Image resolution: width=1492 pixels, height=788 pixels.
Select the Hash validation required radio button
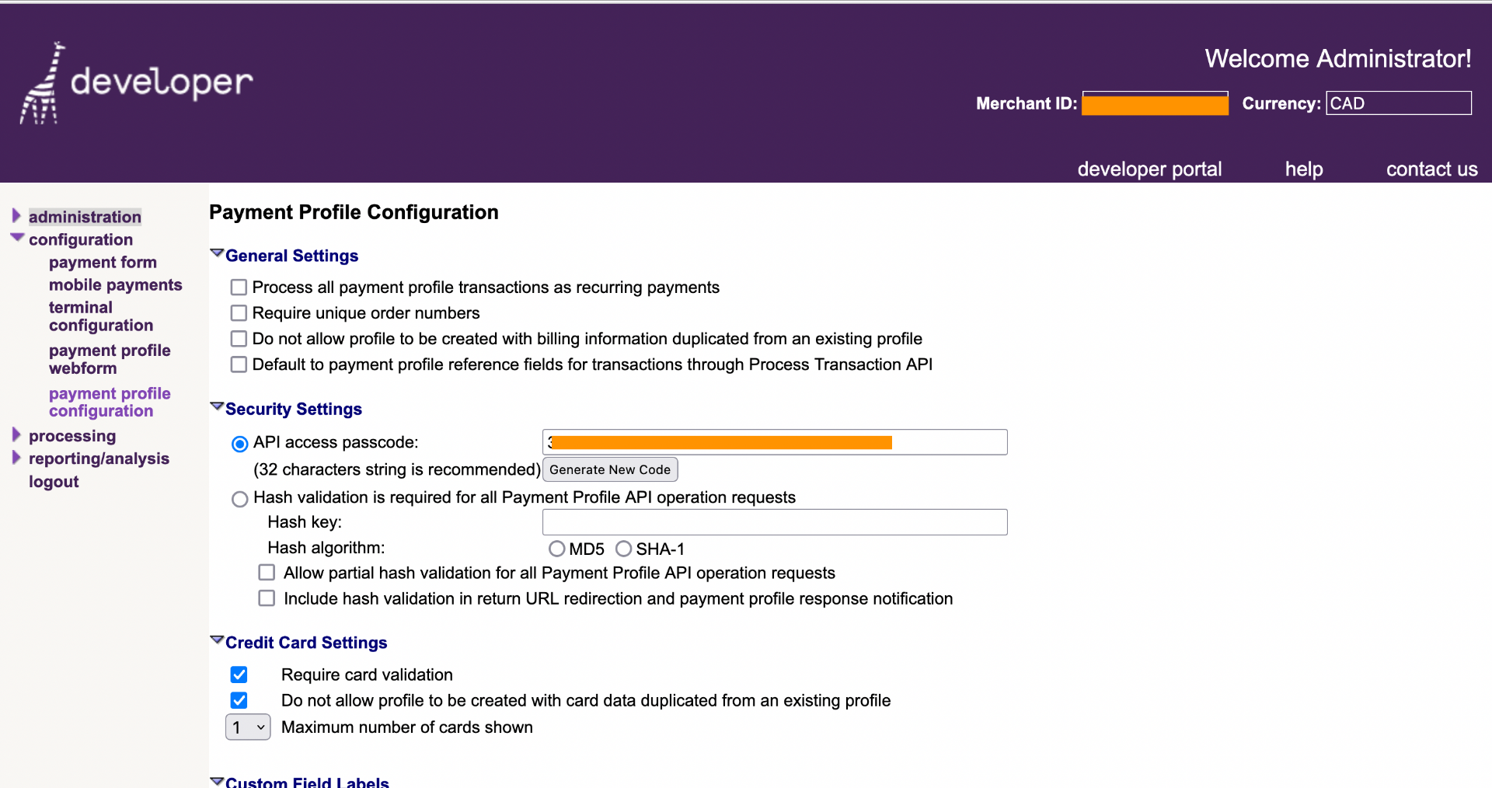click(239, 499)
